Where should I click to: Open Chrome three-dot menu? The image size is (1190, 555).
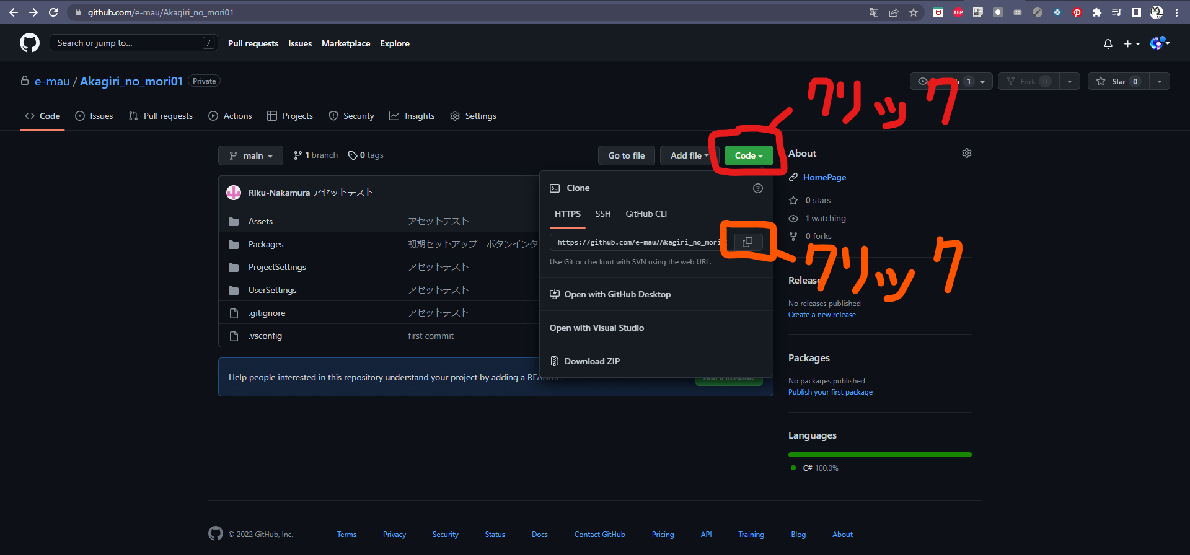pos(1176,12)
